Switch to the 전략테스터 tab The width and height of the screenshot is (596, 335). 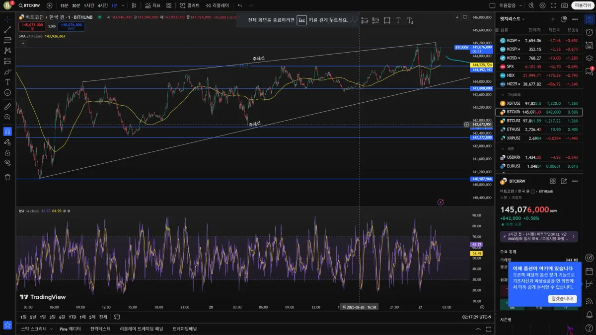click(x=100, y=329)
